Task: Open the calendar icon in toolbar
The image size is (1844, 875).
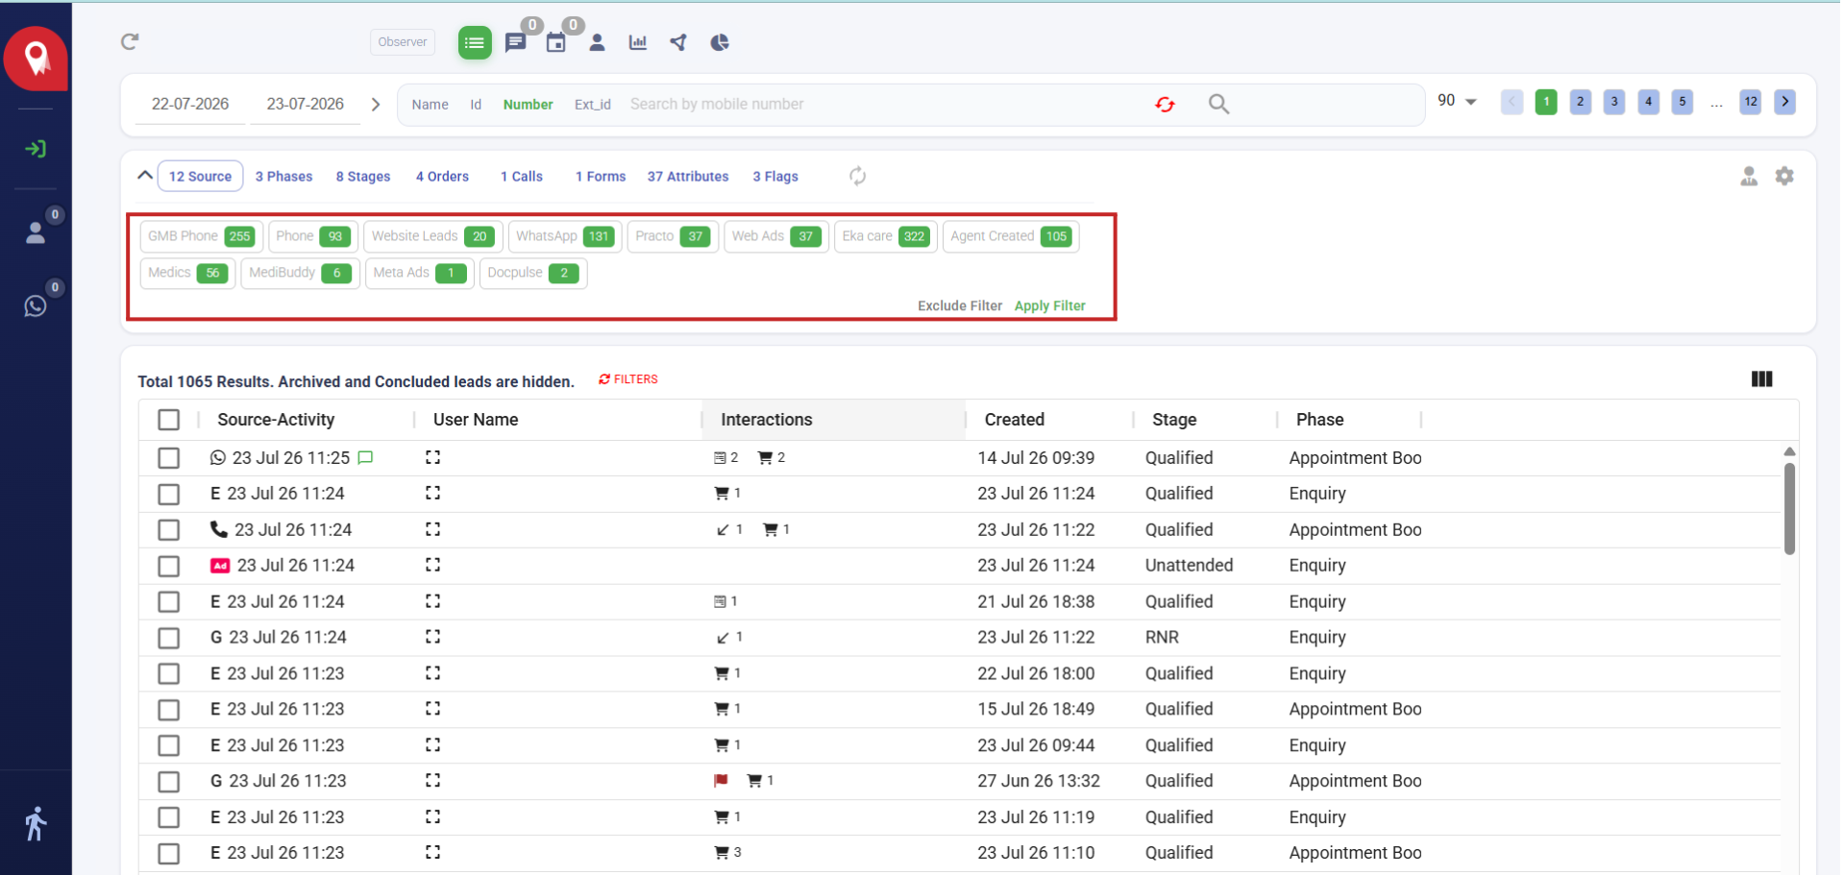Action: click(555, 42)
